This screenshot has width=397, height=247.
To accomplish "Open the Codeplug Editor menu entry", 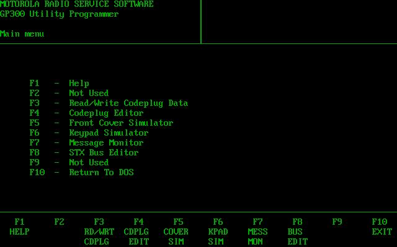I will 86,113.
